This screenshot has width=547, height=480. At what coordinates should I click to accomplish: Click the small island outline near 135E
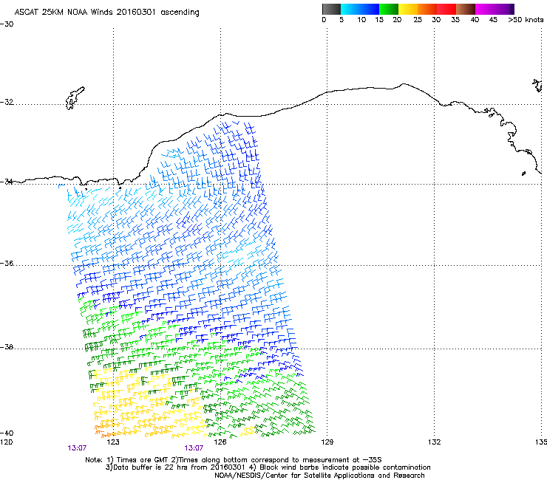pyautogui.click(x=537, y=86)
